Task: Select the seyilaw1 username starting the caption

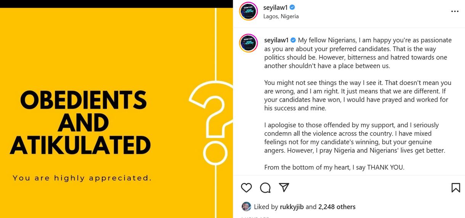Action: coord(275,40)
